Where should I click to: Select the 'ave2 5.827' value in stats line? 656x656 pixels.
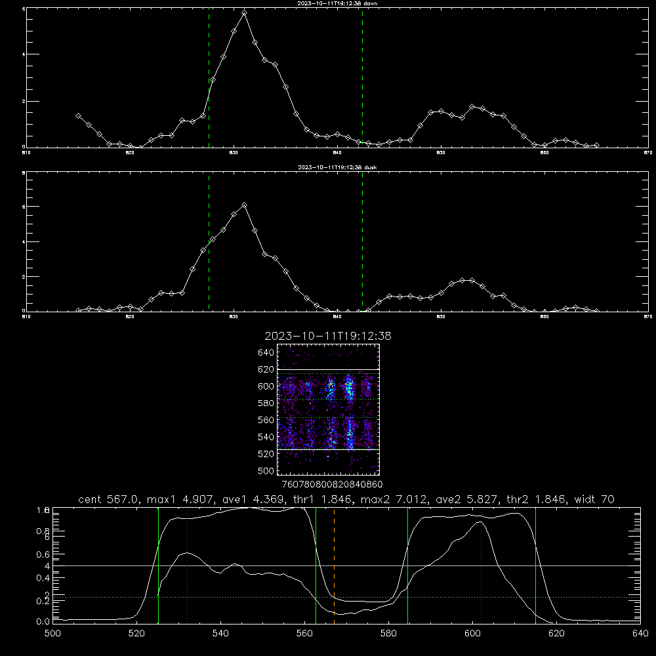pyautogui.click(x=466, y=499)
